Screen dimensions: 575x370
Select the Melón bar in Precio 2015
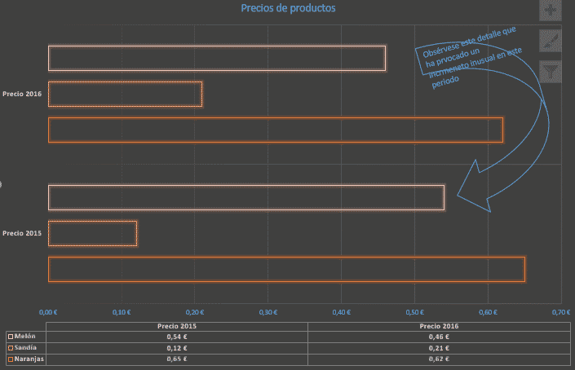(246, 198)
